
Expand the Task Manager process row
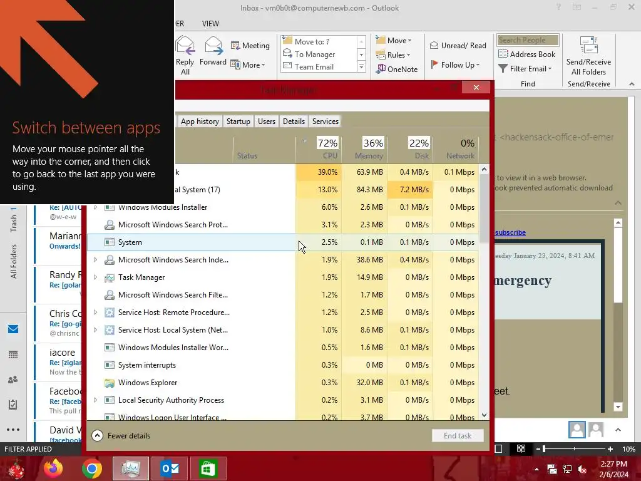pyautogui.click(x=95, y=277)
